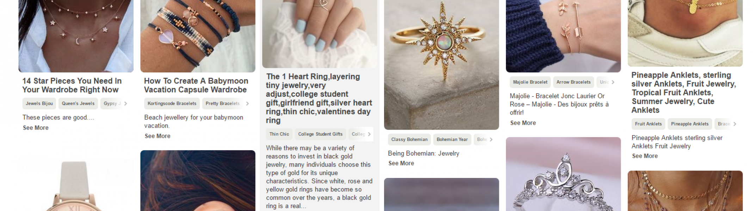754x211 pixels.
Task: Select the Jewels Bijou tag
Action: pyautogui.click(x=39, y=103)
